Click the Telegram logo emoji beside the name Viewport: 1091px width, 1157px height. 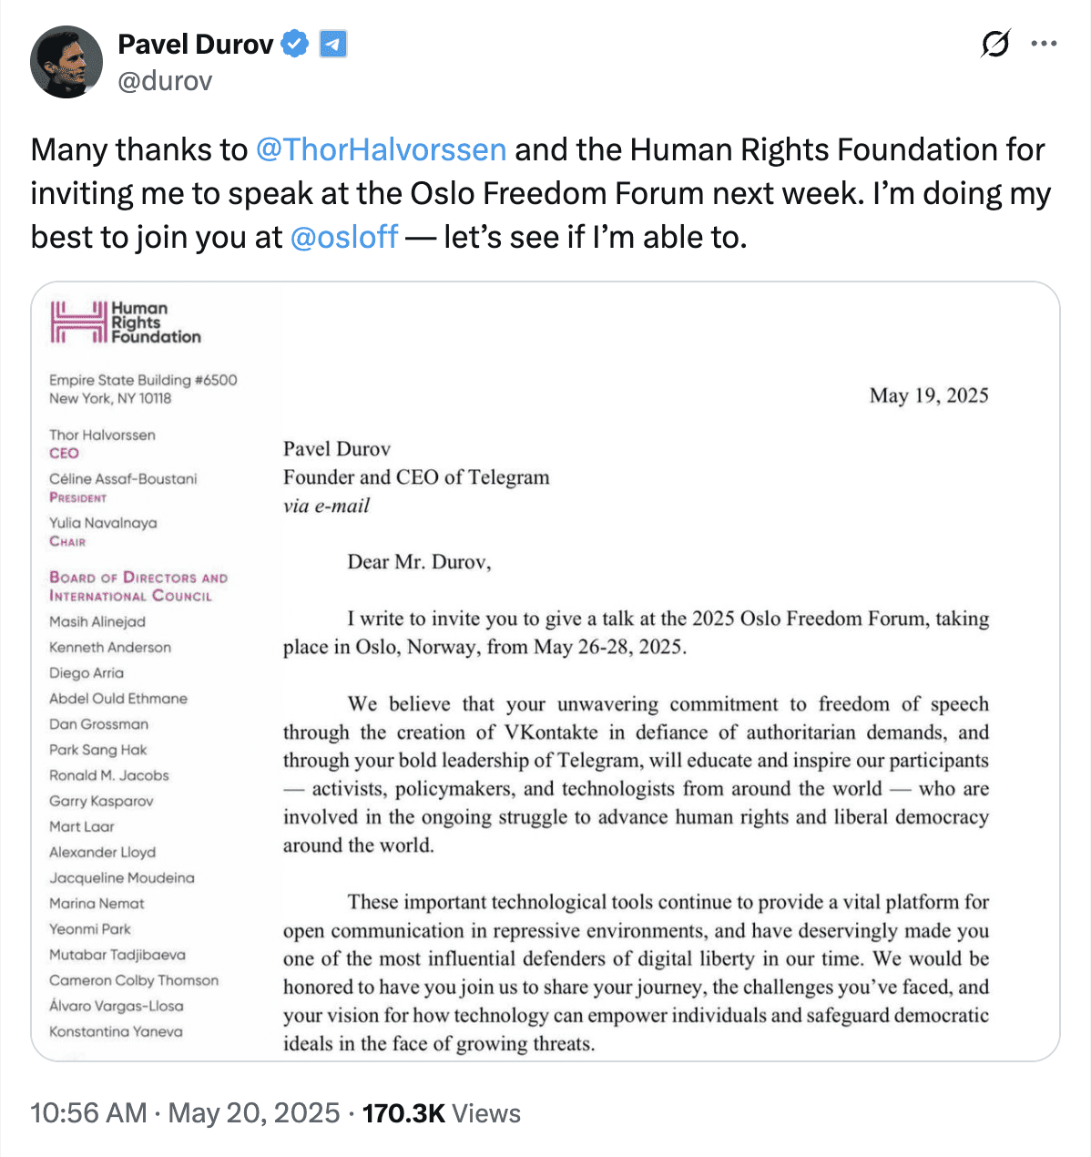click(333, 43)
